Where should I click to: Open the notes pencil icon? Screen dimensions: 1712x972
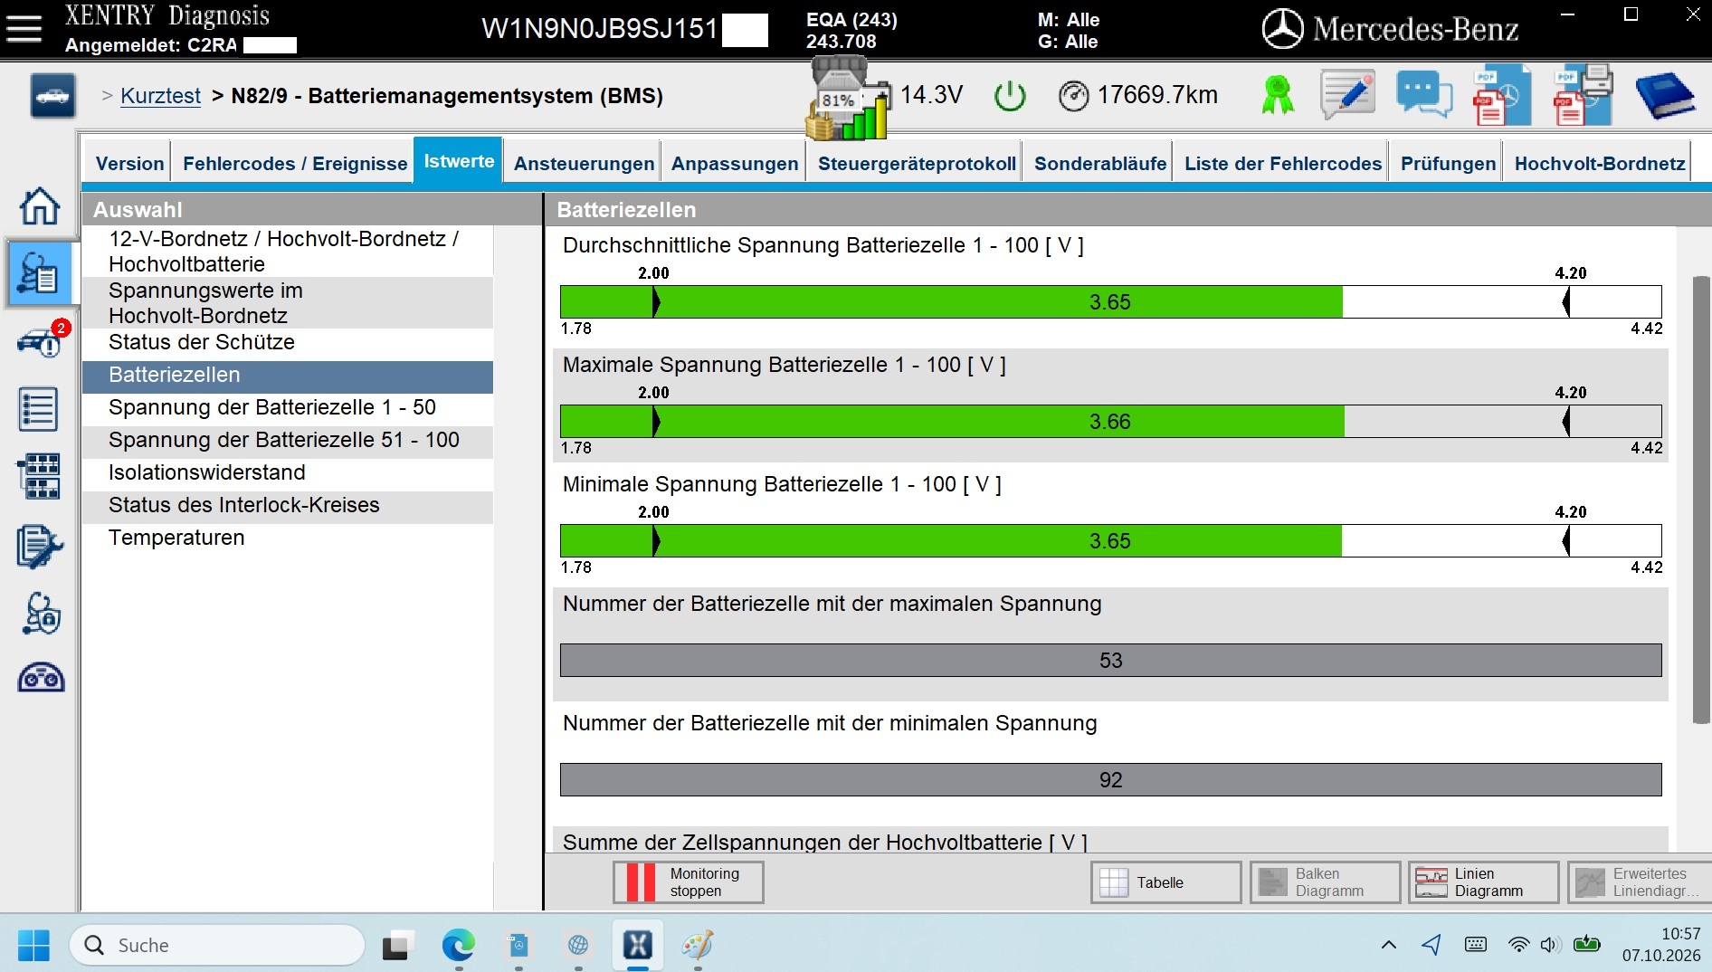click(1347, 95)
